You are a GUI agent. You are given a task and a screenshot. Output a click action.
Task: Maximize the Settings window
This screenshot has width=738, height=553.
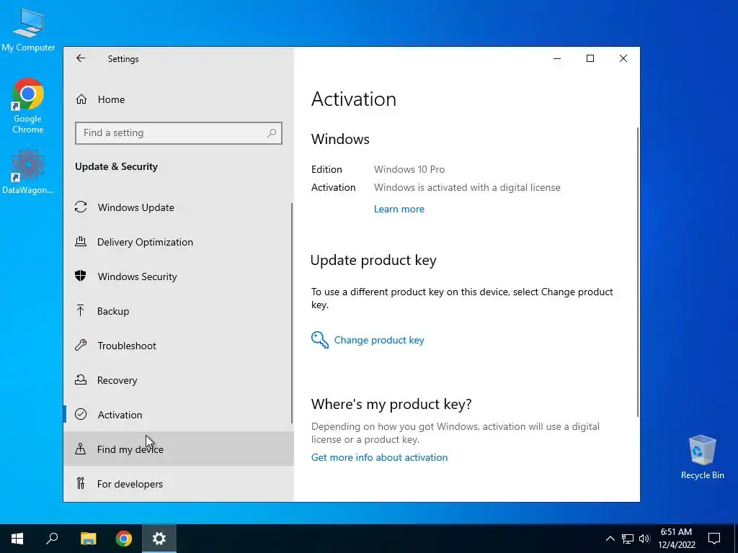[590, 58]
